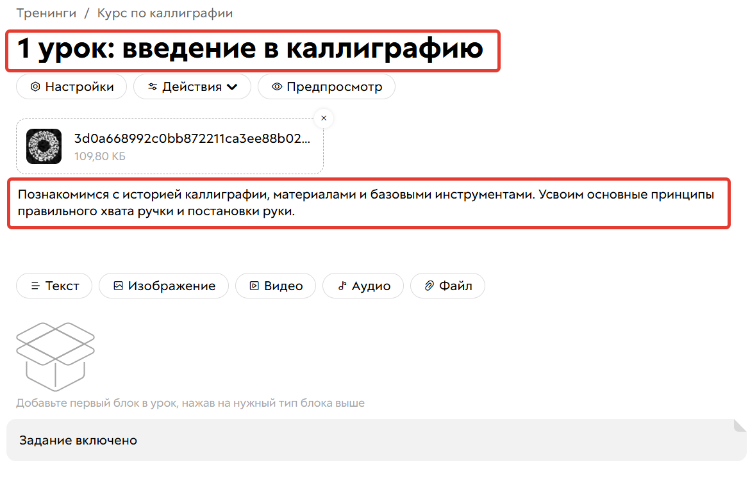Screen dimensions: 750x490
Task: Navigate to Тренинги in the breadcrumb
Action: pyautogui.click(x=47, y=12)
